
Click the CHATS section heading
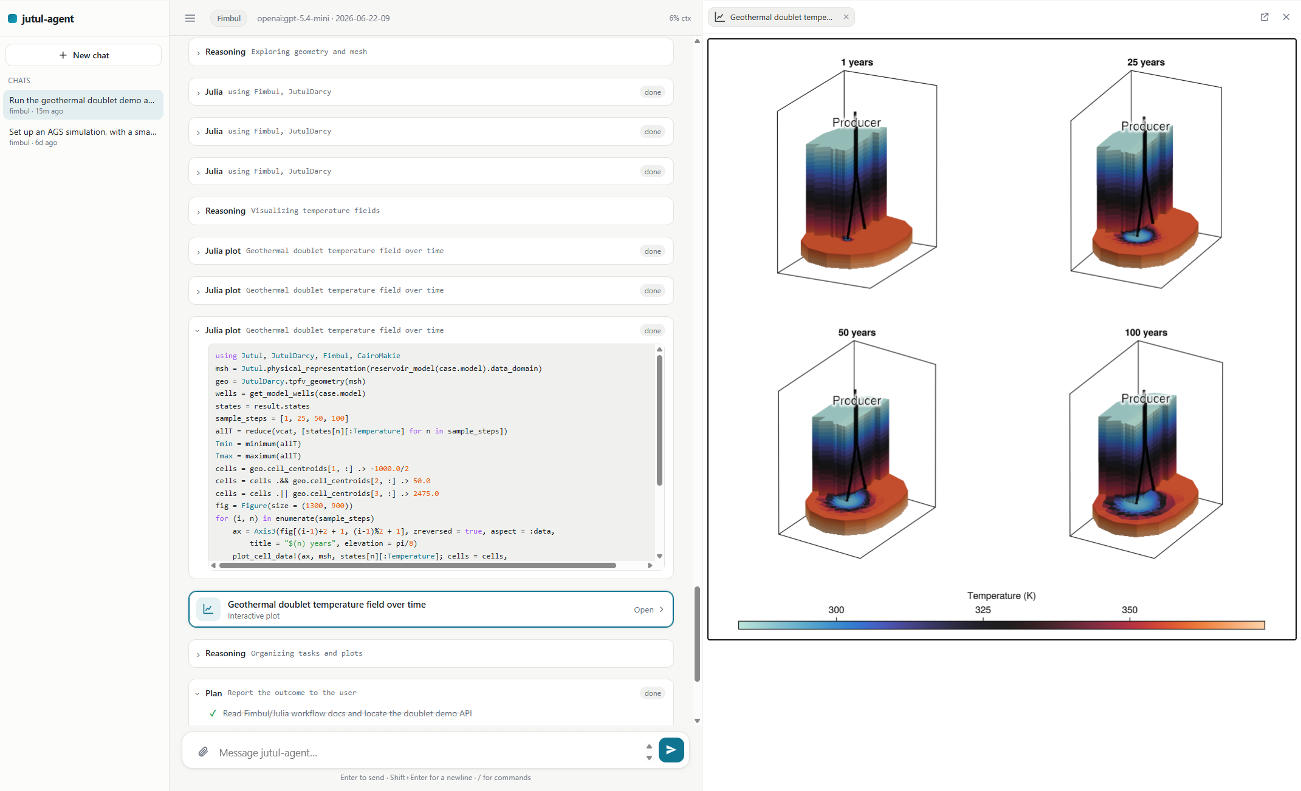(x=19, y=81)
